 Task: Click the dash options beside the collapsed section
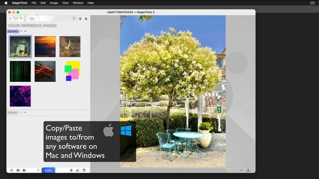[x=25, y=112]
